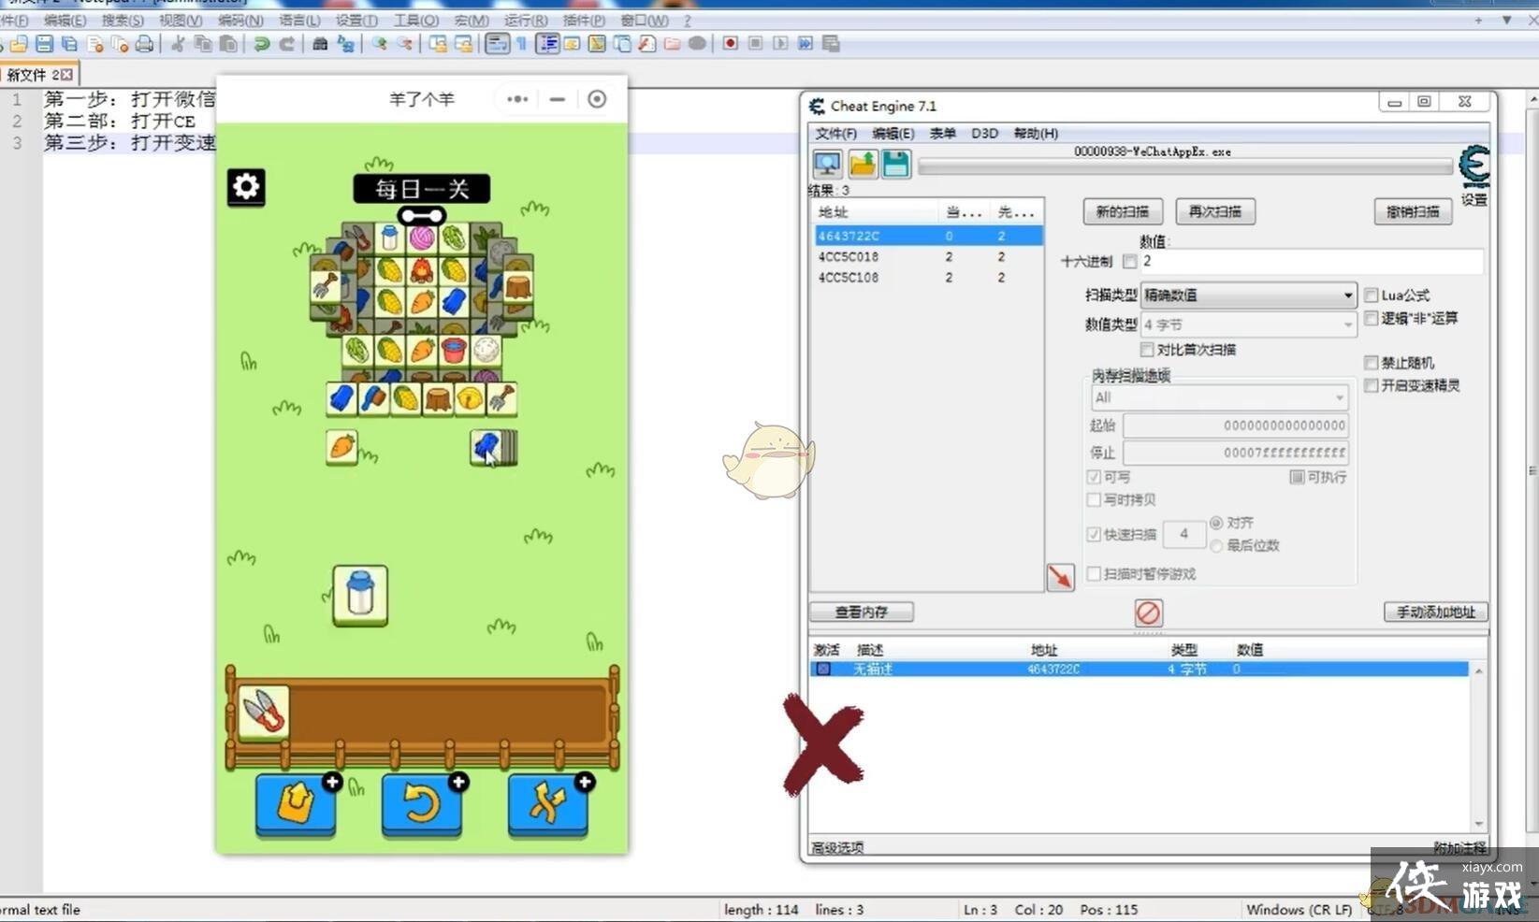Activate the frozen checkbox for address 4643722C
Image resolution: width=1539 pixels, height=922 pixels.
tap(823, 670)
